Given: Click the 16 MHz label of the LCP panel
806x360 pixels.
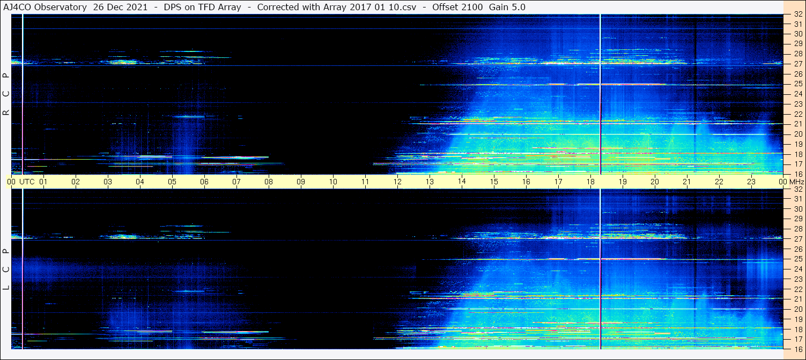Looking at the screenshot, I should (x=797, y=349).
